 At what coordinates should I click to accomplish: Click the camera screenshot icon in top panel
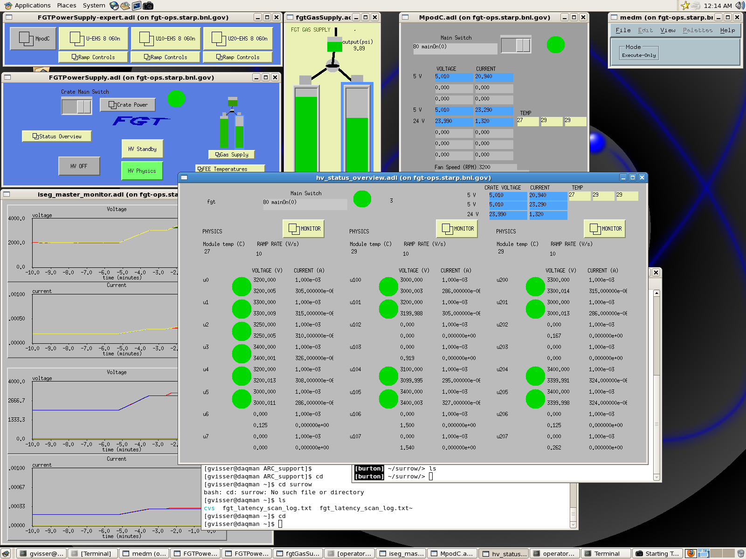(148, 6)
